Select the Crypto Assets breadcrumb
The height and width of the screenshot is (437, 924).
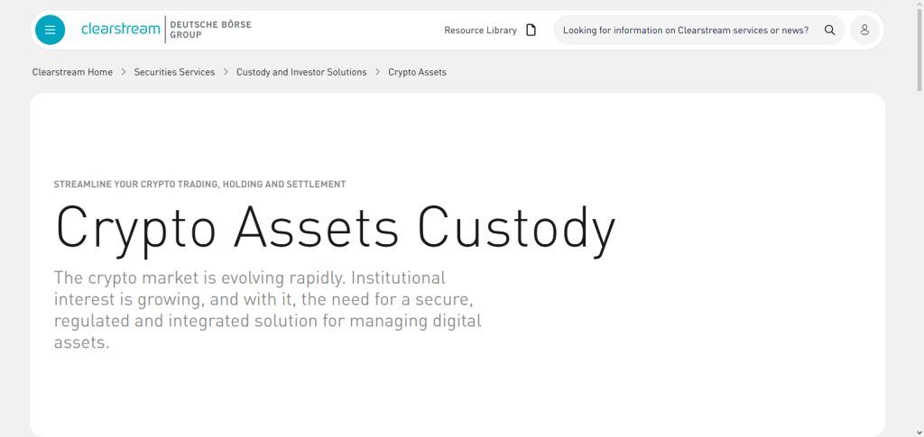click(417, 72)
